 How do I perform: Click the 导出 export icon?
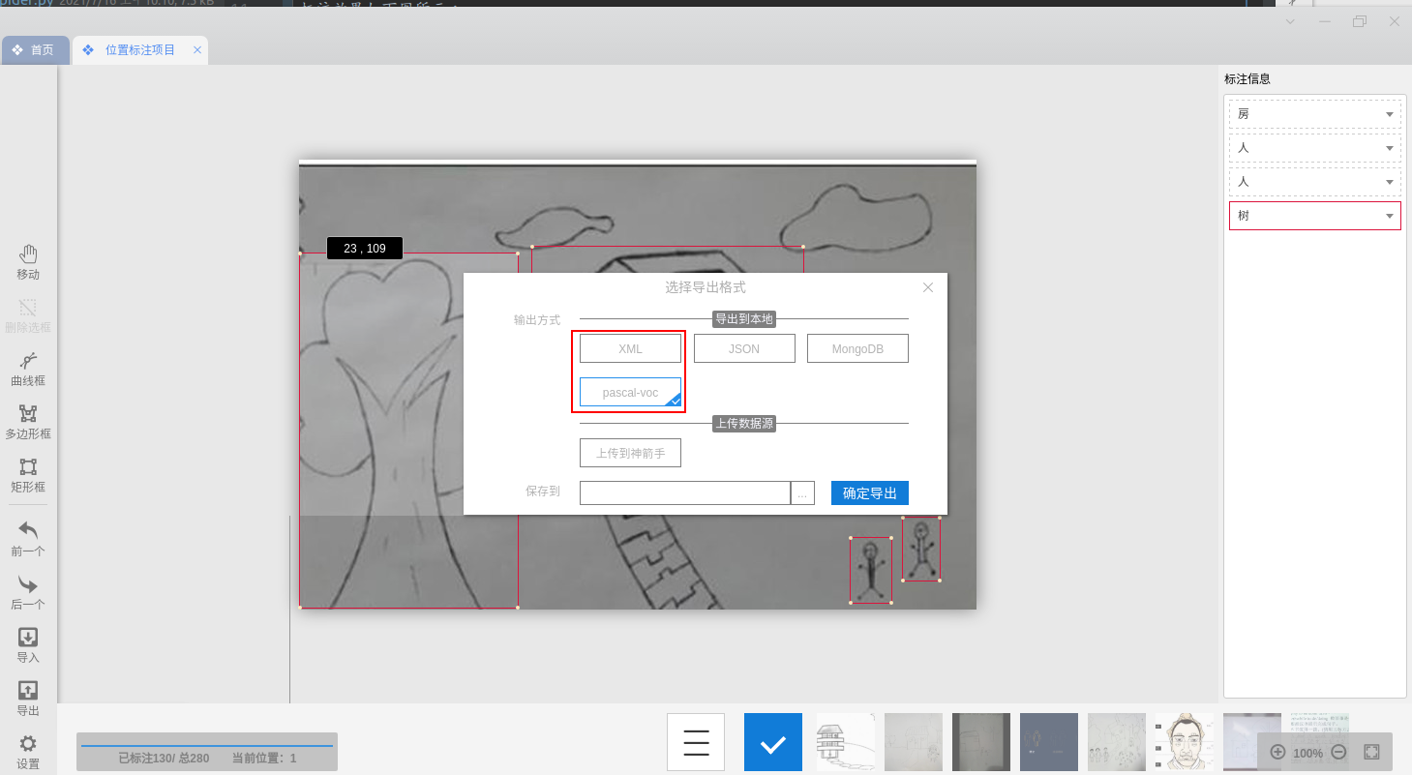pos(28,691)
